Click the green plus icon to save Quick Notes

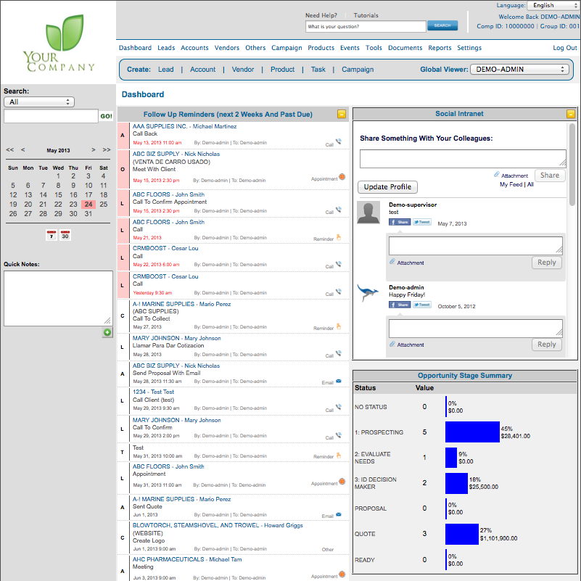click(107, 332)
